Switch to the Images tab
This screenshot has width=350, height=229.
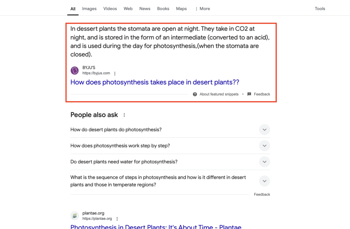pos(89,9)
